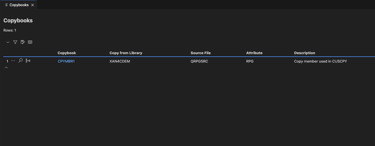The height and width of the screenshot is (146, 375).
Task: Open the three-dots menu on row 1
Action: [13, 61]
